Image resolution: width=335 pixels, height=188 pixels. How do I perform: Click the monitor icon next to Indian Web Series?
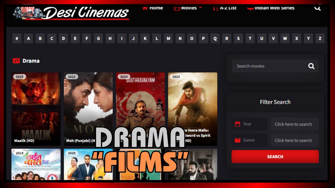tap(250, 8)
